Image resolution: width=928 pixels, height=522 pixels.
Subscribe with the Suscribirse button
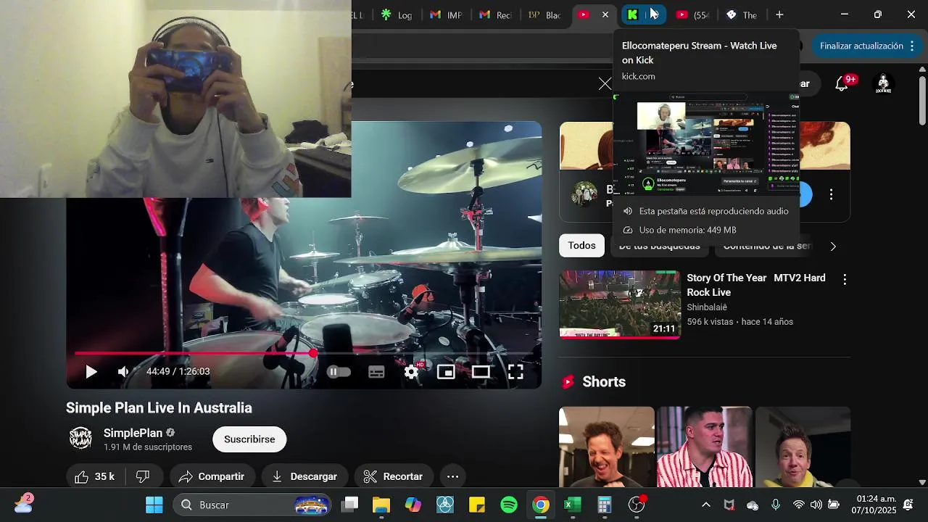point(249,439)
